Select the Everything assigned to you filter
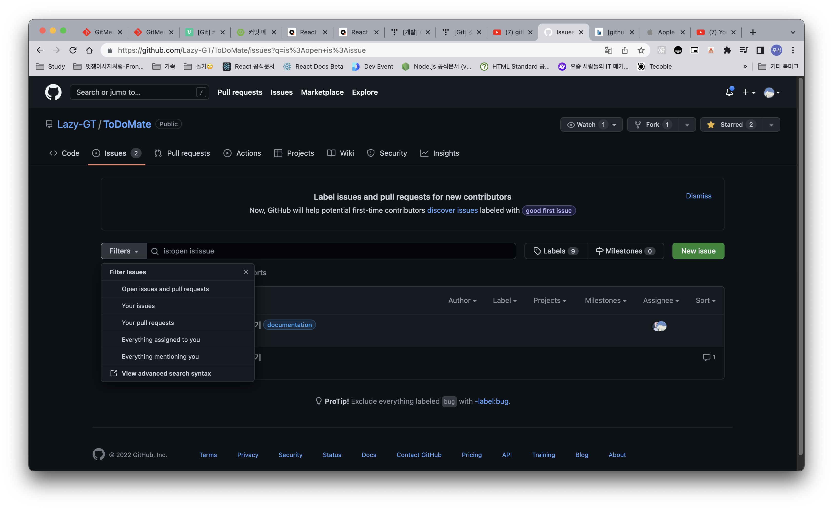This screenshot has height=509, width=833. point(161,340)
